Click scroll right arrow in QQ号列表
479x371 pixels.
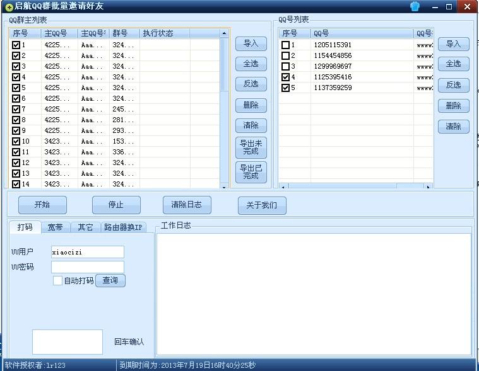tap(429, 186)
